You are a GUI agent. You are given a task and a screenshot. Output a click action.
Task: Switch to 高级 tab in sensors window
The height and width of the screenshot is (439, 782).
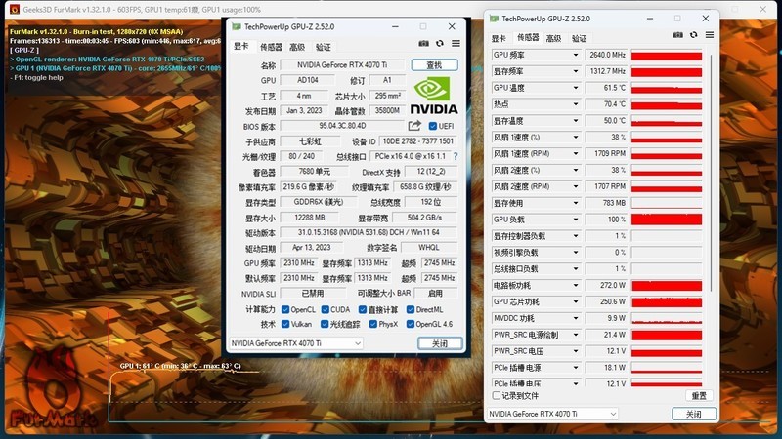[x=553, y=38]
